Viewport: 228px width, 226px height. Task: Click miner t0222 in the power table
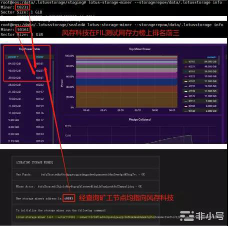pos(40,85)
